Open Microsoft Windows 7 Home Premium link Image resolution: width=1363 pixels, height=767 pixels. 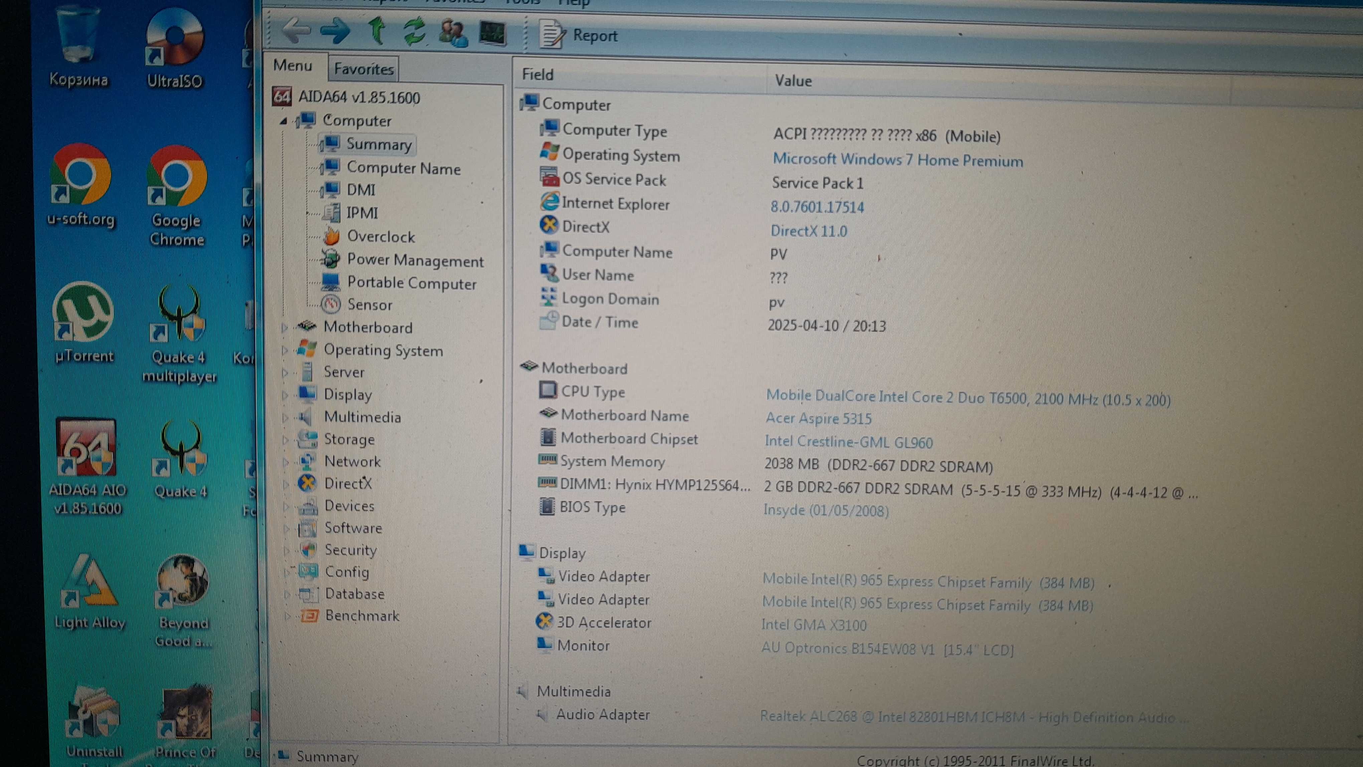pyautogui.click(x=898, y=160)
